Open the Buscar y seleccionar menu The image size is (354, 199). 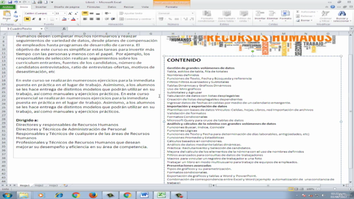[x=342, y=17]
